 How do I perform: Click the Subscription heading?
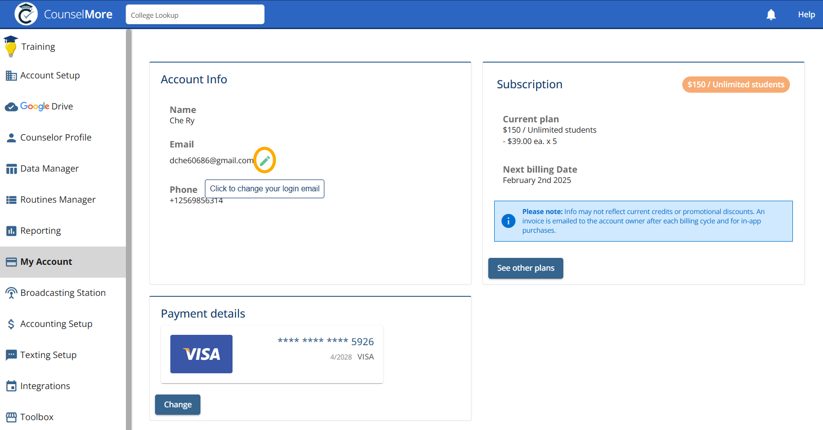529,84
